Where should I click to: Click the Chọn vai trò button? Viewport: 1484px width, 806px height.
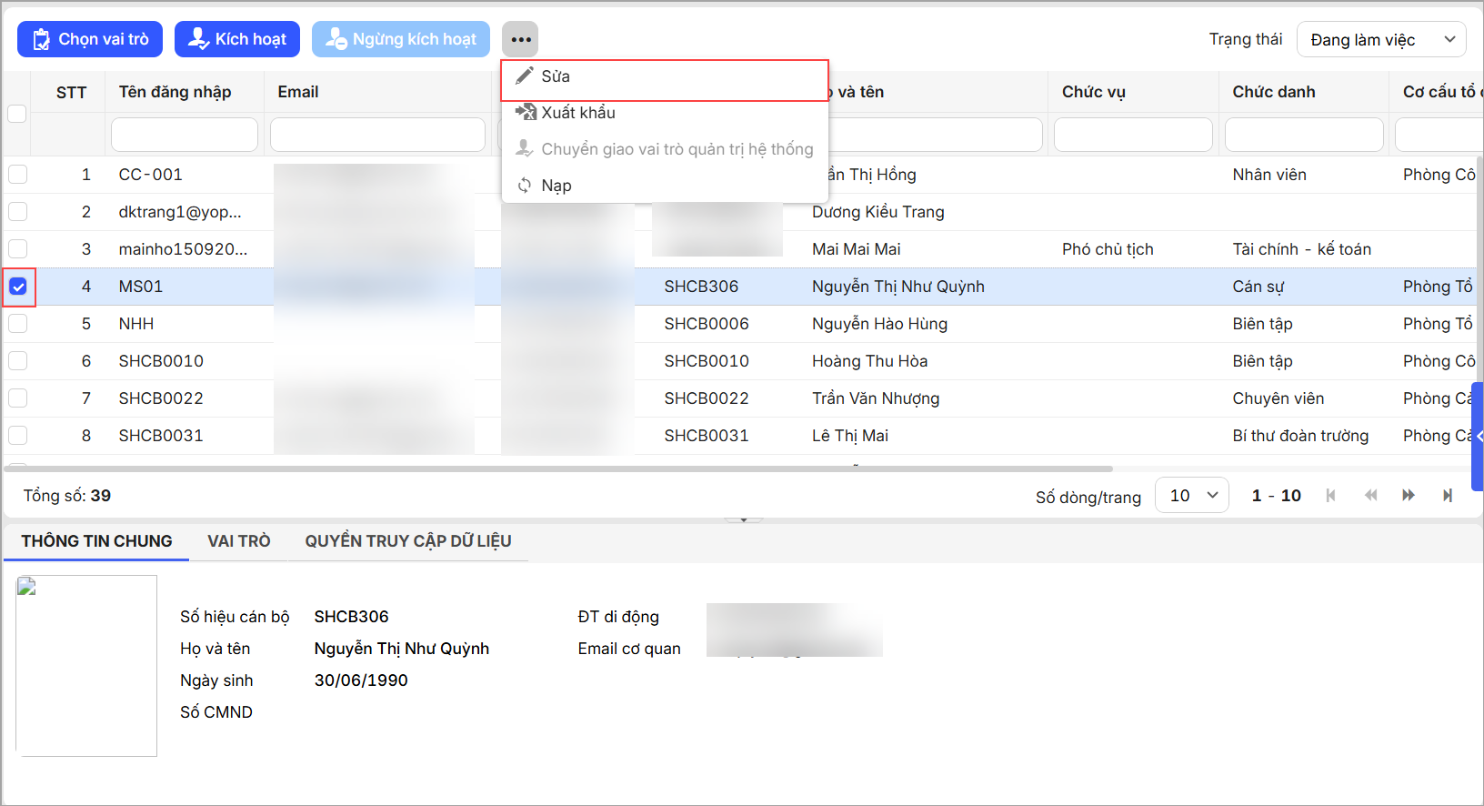(x=90, y=39)
